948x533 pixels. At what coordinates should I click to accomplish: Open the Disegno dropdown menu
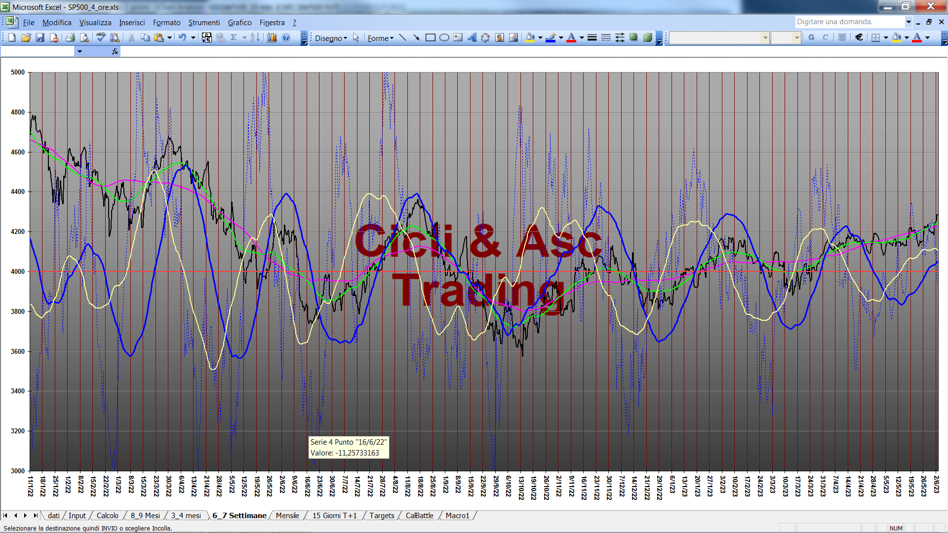331,38
